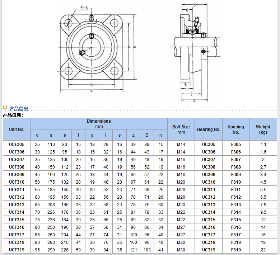280x255 pixels.
Task: Select the UCF305 unit cell
Action: tap(17, 145)
